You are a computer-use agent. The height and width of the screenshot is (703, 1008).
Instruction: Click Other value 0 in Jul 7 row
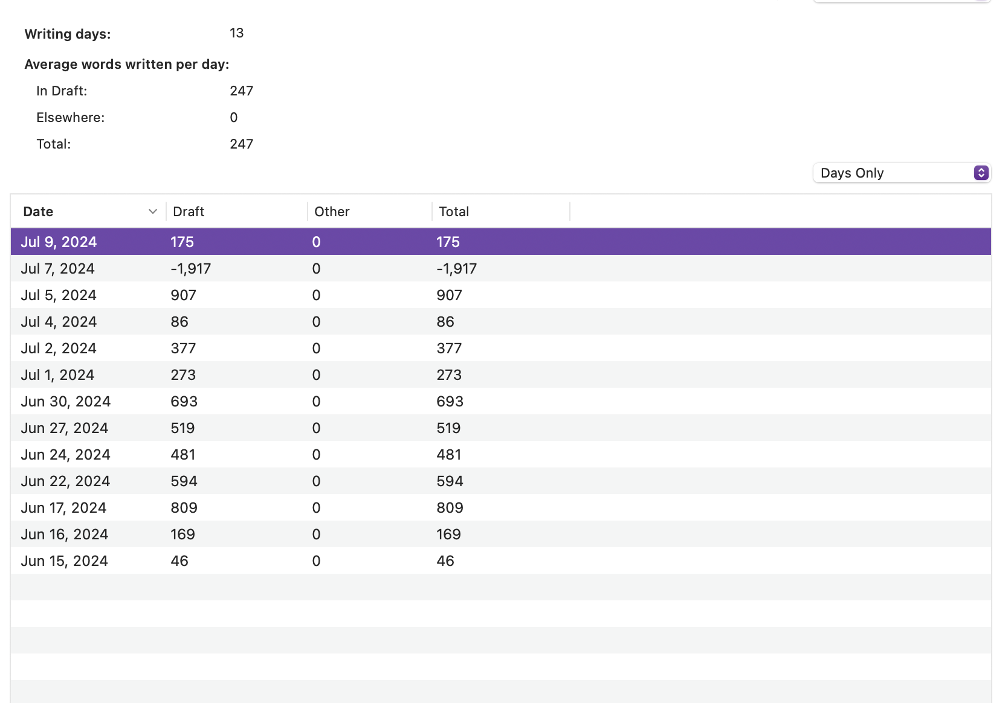point(316,269)
